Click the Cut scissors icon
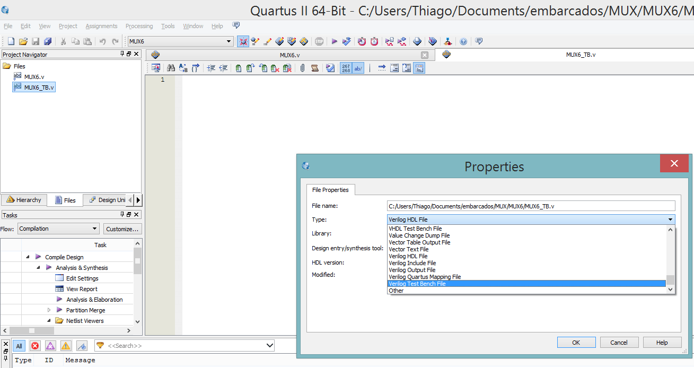This screenshot has height=368, width=694. coord(63,41)
